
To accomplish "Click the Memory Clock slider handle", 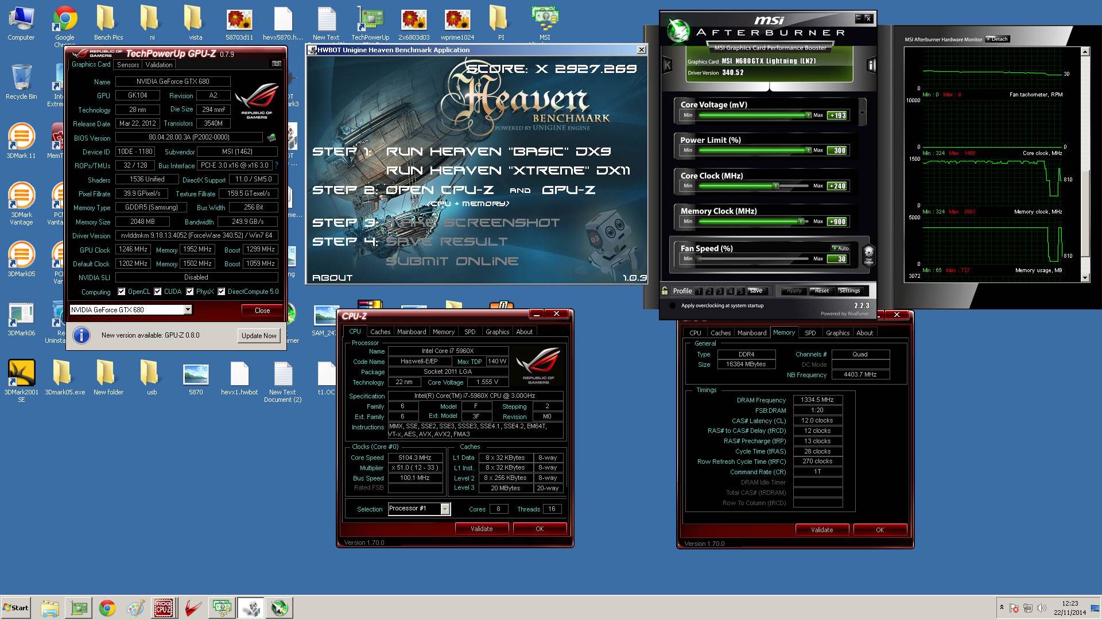I will point(801,222).
